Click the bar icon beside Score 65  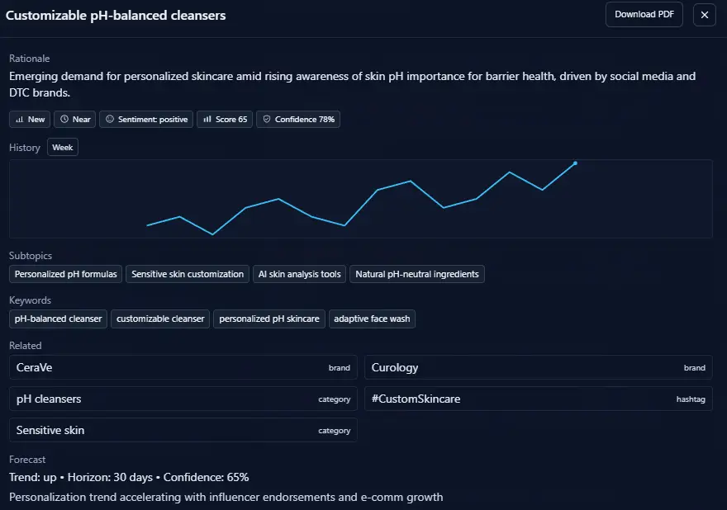click(x=207, y=120)
